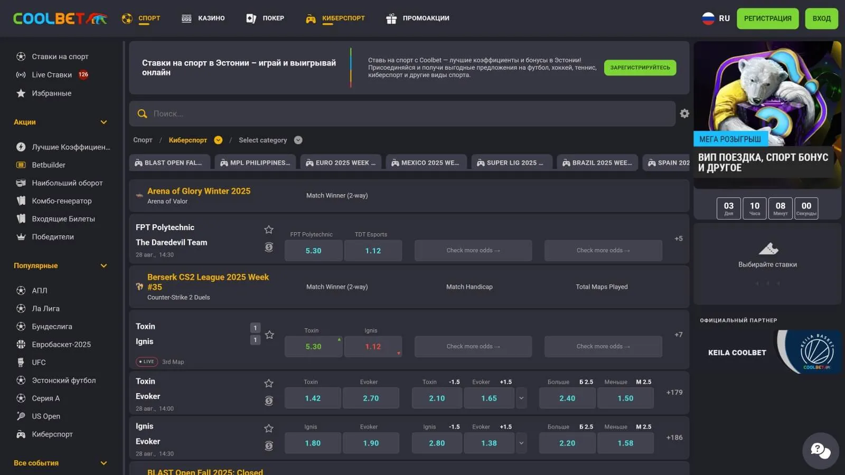The height and width of the screenshot is (475, 845).
Task: Open Live Ставки in sidebar
Action: pyautogui.click(x=52, y=75)
